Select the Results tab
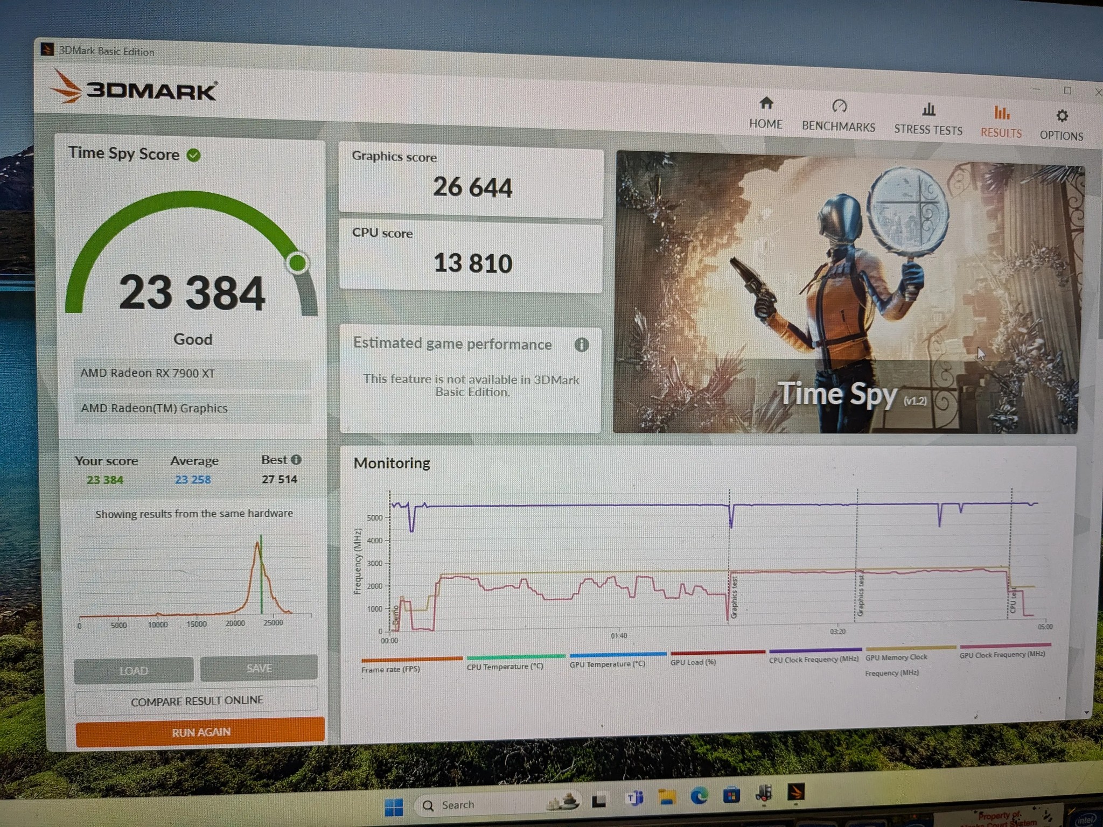 coord(1001,122)
